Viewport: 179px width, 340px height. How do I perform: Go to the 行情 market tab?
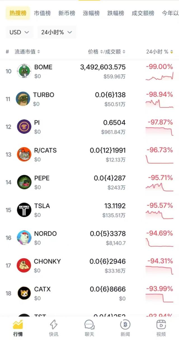[18, 328]
